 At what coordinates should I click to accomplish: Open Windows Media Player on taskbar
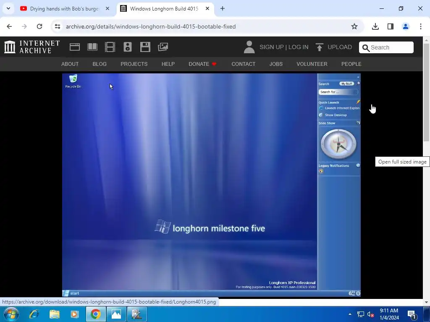pyautogui.click(x=75, y=314)
